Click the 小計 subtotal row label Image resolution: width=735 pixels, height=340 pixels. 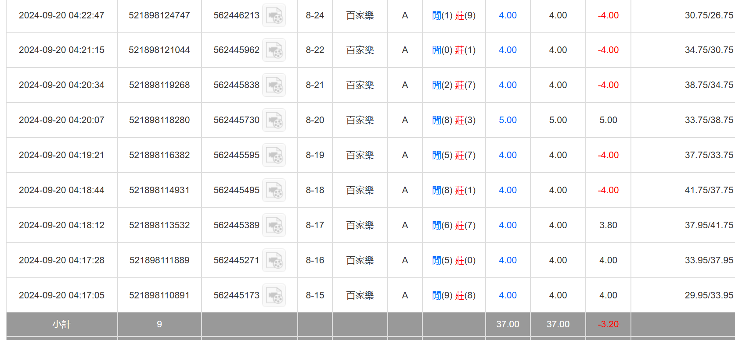61,324
